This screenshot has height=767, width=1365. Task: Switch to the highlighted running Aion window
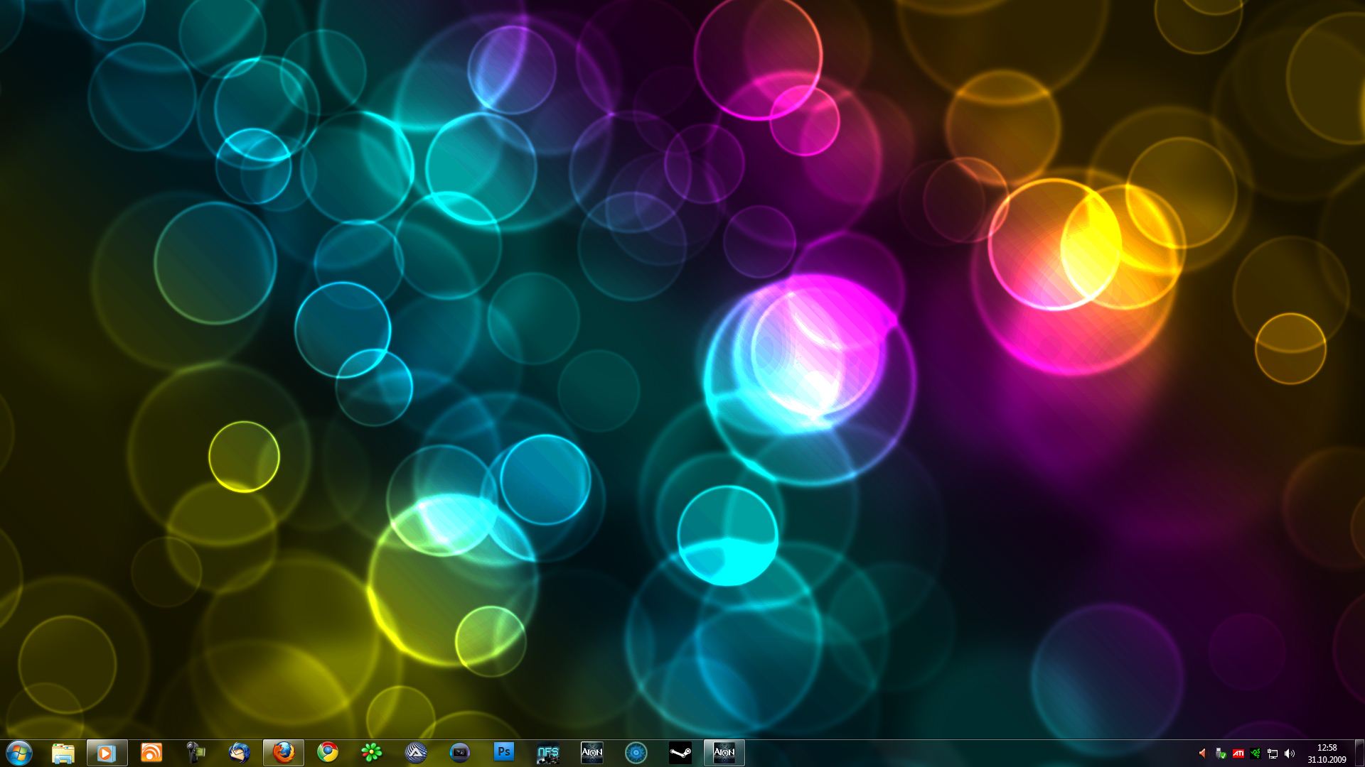724,752
